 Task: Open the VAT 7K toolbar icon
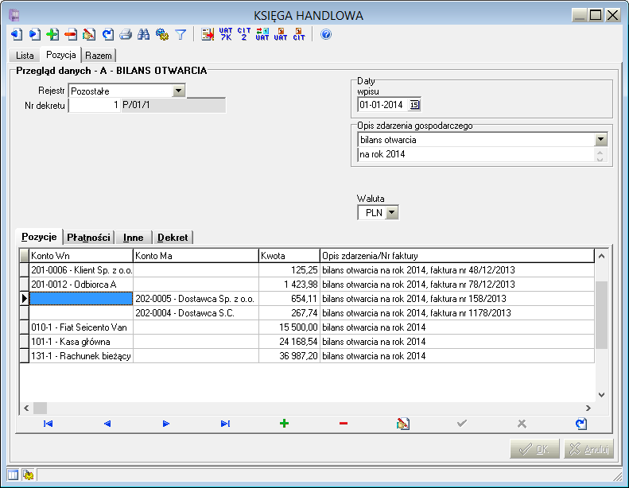point(226,34)
